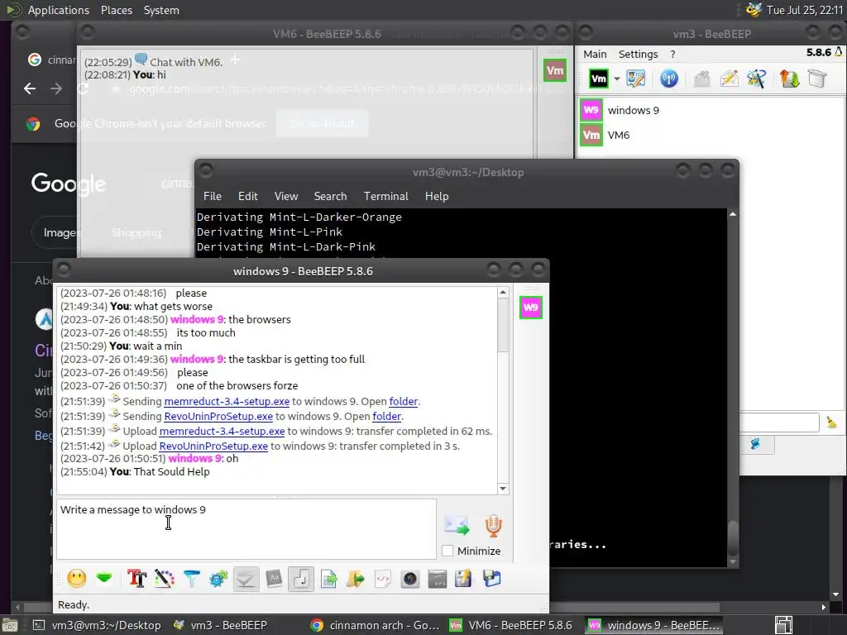Open chat settings blue gears icon

tap(218, 579)
